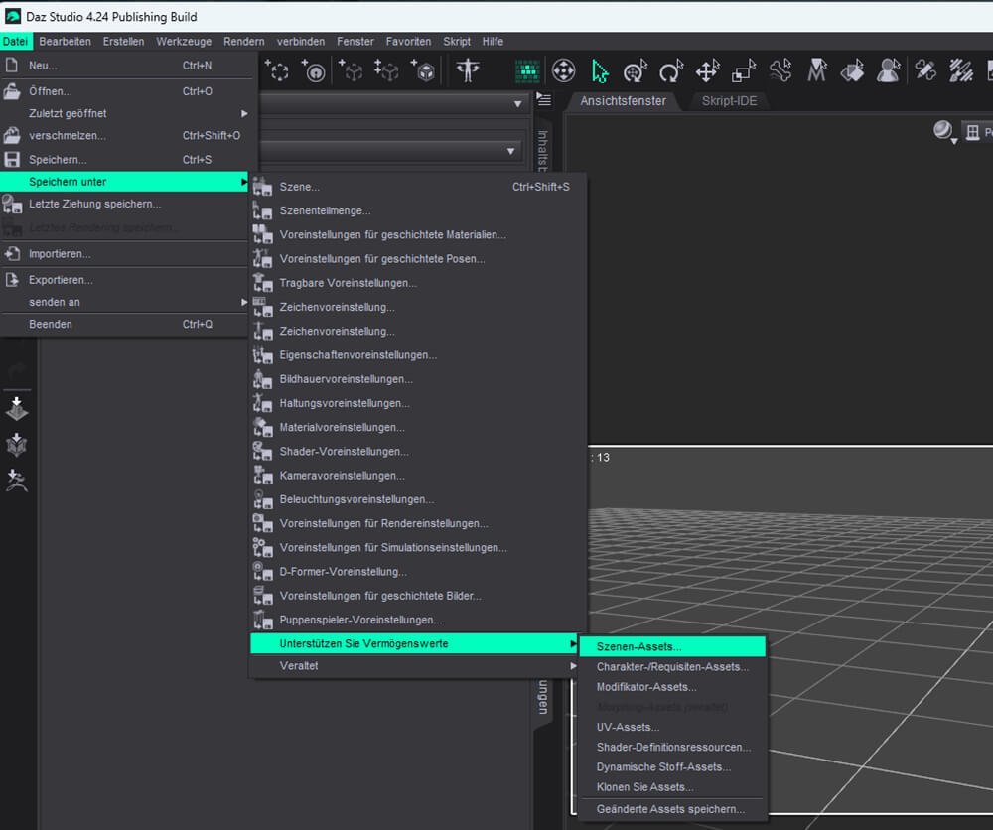Viewport: 993px width, 830px height.
Task: Click the pane options menu icon
Action: click(544, 99)
